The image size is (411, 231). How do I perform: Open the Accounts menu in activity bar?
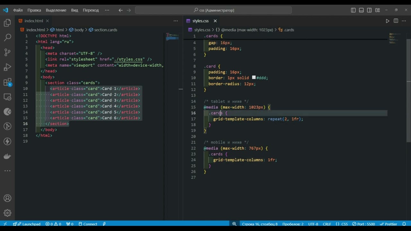[7, 198]
